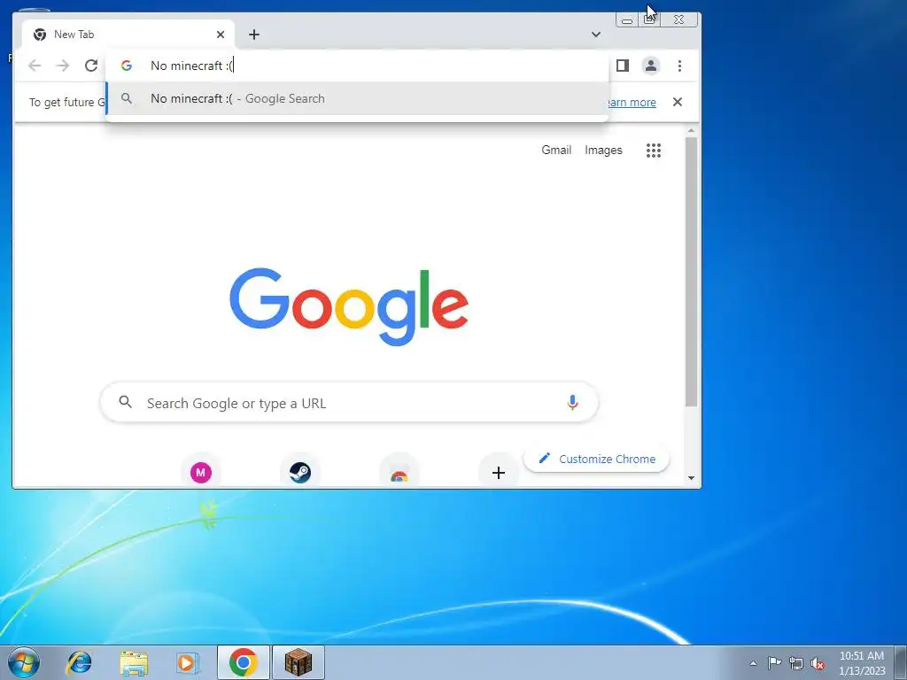Viewport: 907px width, 680px height.
Task: Open the 'Learn more' link
Action: (631, 103)
